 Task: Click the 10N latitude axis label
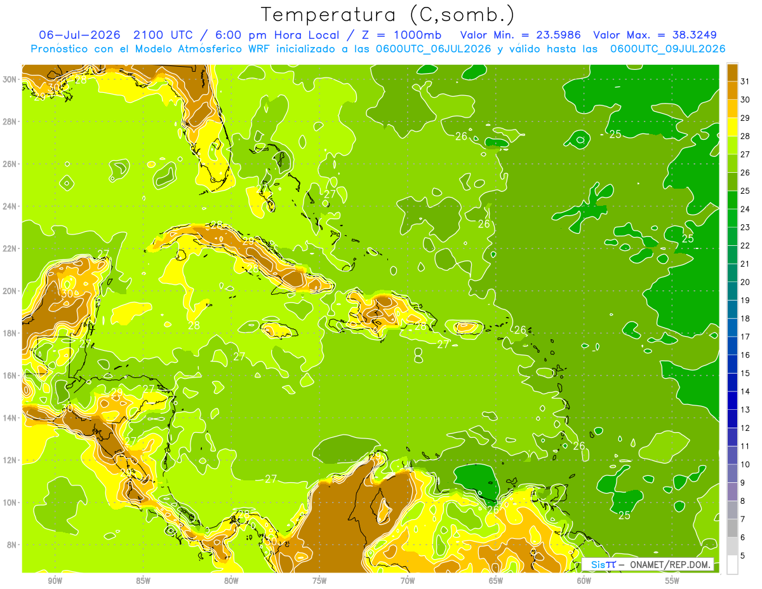click(9, 503)
